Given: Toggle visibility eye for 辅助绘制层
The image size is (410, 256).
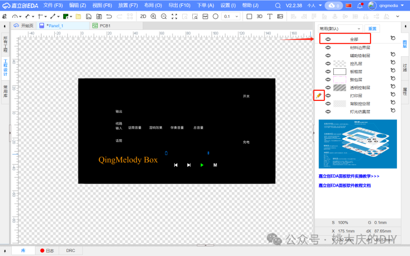Looking at the screenshot, I should 328,55.
